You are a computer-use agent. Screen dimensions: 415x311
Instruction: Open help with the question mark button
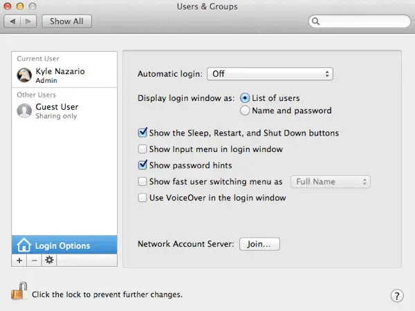[397, 296]
